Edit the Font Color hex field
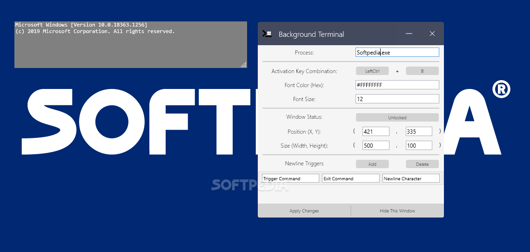 click(x=397, y=85)
